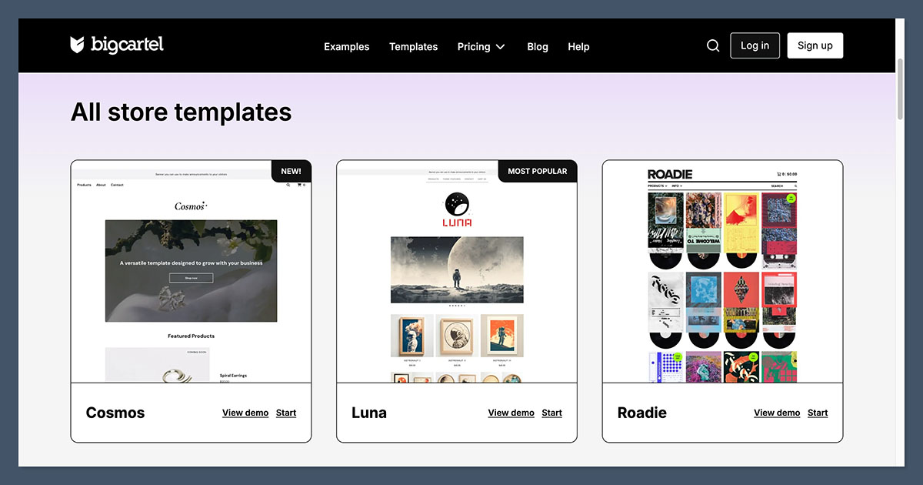Open the Roadie template preview thumbnail
The image size is (923, 485).
coord(722,271)
